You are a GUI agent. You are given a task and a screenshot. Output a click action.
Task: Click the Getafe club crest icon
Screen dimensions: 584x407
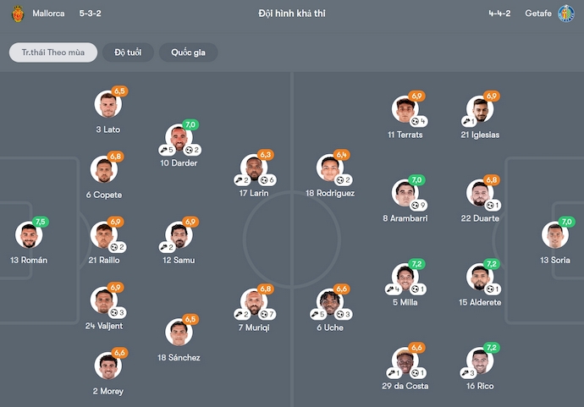[x=565, y=14]
